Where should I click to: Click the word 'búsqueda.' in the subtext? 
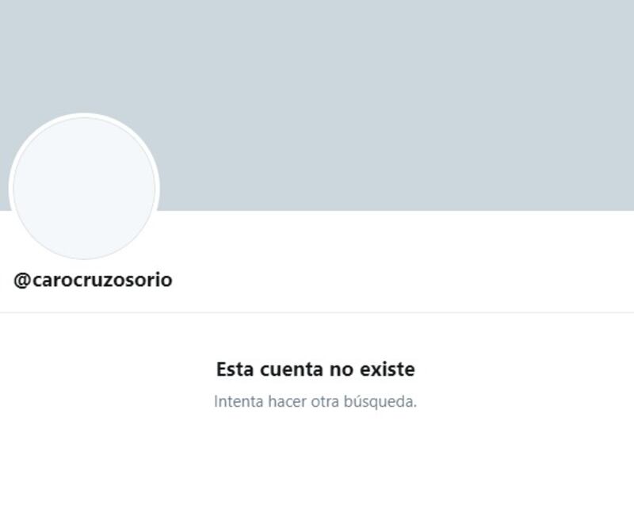coord(380,401)
